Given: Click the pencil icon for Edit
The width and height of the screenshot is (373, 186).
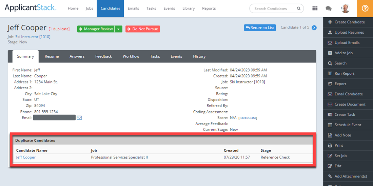Looking at the screenshot, I should [330, 166].
